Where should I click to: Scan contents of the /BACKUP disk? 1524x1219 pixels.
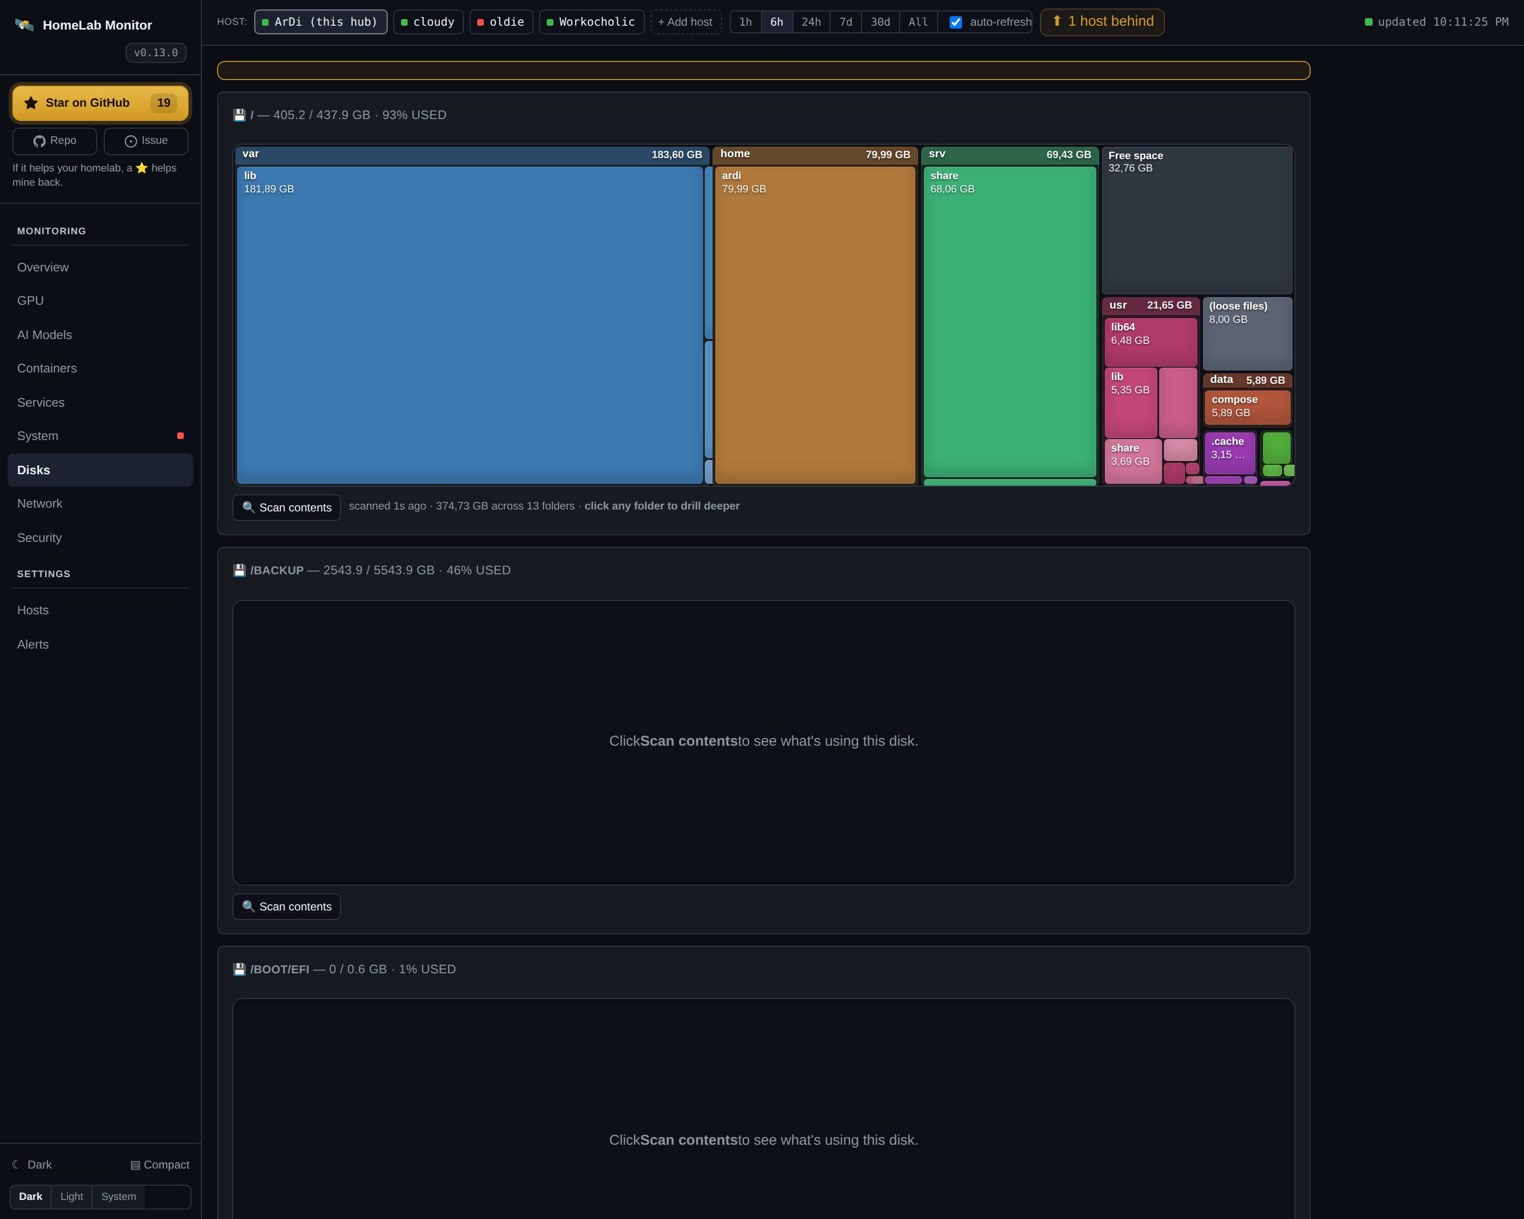click(287, 907)
